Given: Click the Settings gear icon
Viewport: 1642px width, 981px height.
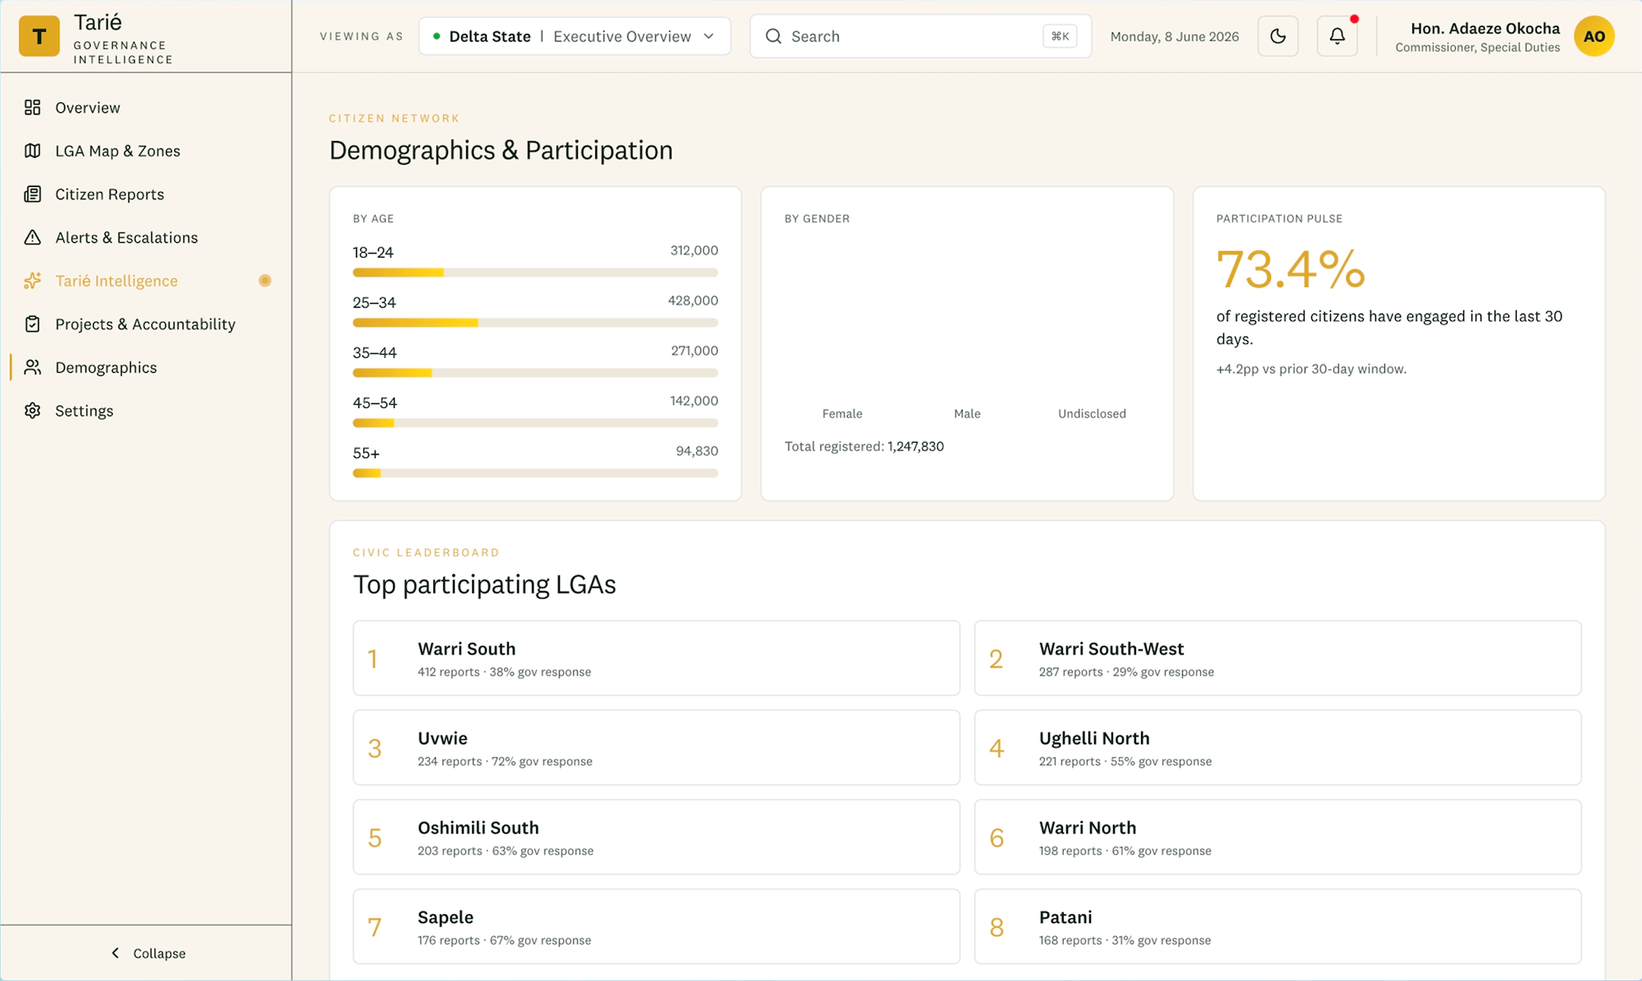Looking at the screenshot, I should point(33,410).
